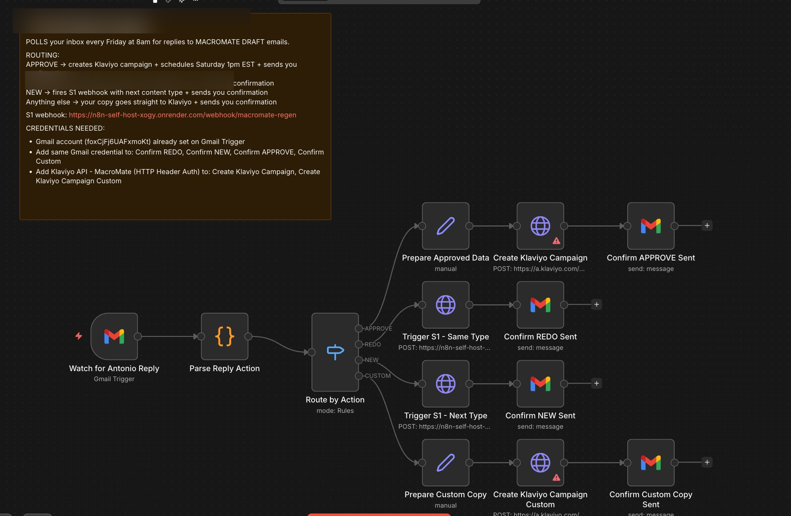The height and width of the screenshot is (516, 791).
Task: Select the Watch for Antonio Reply Gmail trigger node
Action: [x=114, y=336]
